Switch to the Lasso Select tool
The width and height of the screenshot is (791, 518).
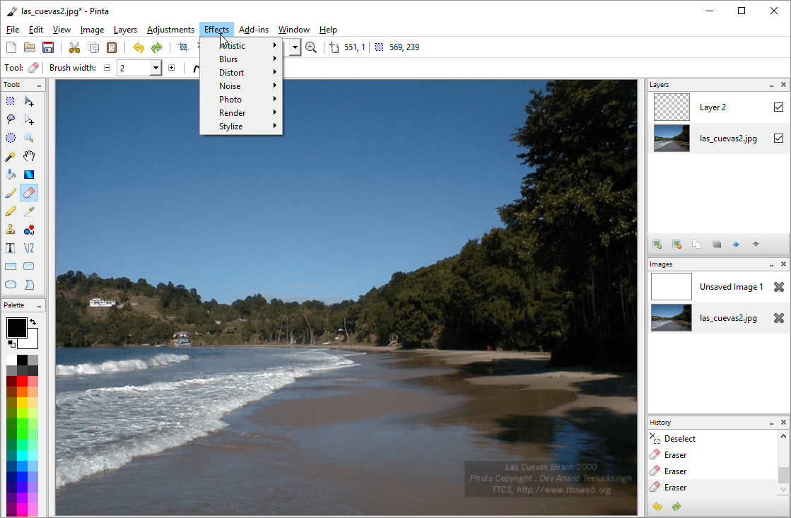click(x=11, y=119)
